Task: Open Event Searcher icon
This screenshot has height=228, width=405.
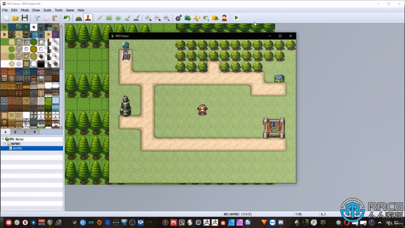Action: pyautogui.click(x=206, y=18)
